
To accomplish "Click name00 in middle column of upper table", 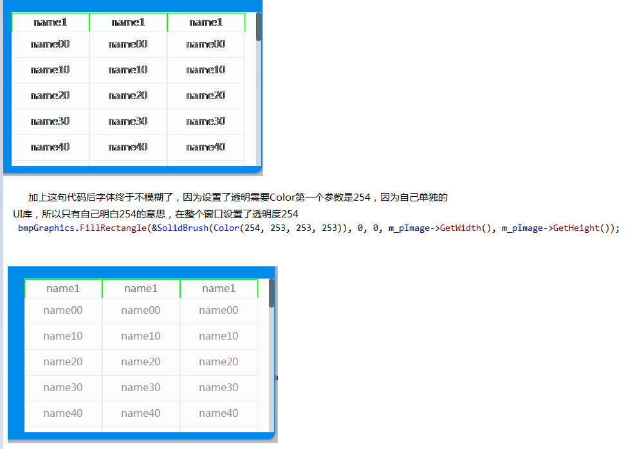I will pyautogui.click(x=128, y=44).
